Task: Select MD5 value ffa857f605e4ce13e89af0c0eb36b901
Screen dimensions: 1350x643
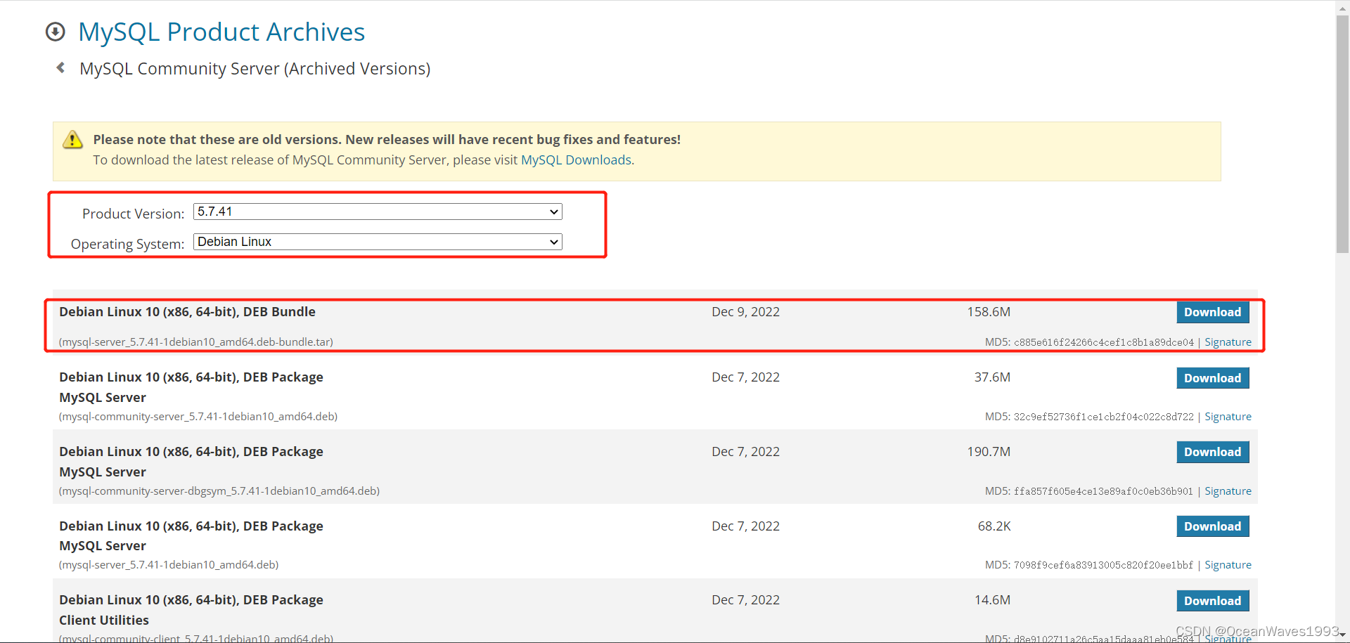Action: (x=1104, y=491)
